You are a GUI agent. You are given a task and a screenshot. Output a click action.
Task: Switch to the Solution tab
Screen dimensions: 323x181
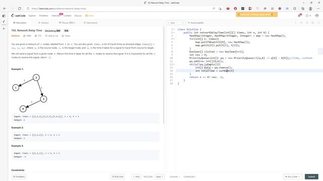point(43,23)
